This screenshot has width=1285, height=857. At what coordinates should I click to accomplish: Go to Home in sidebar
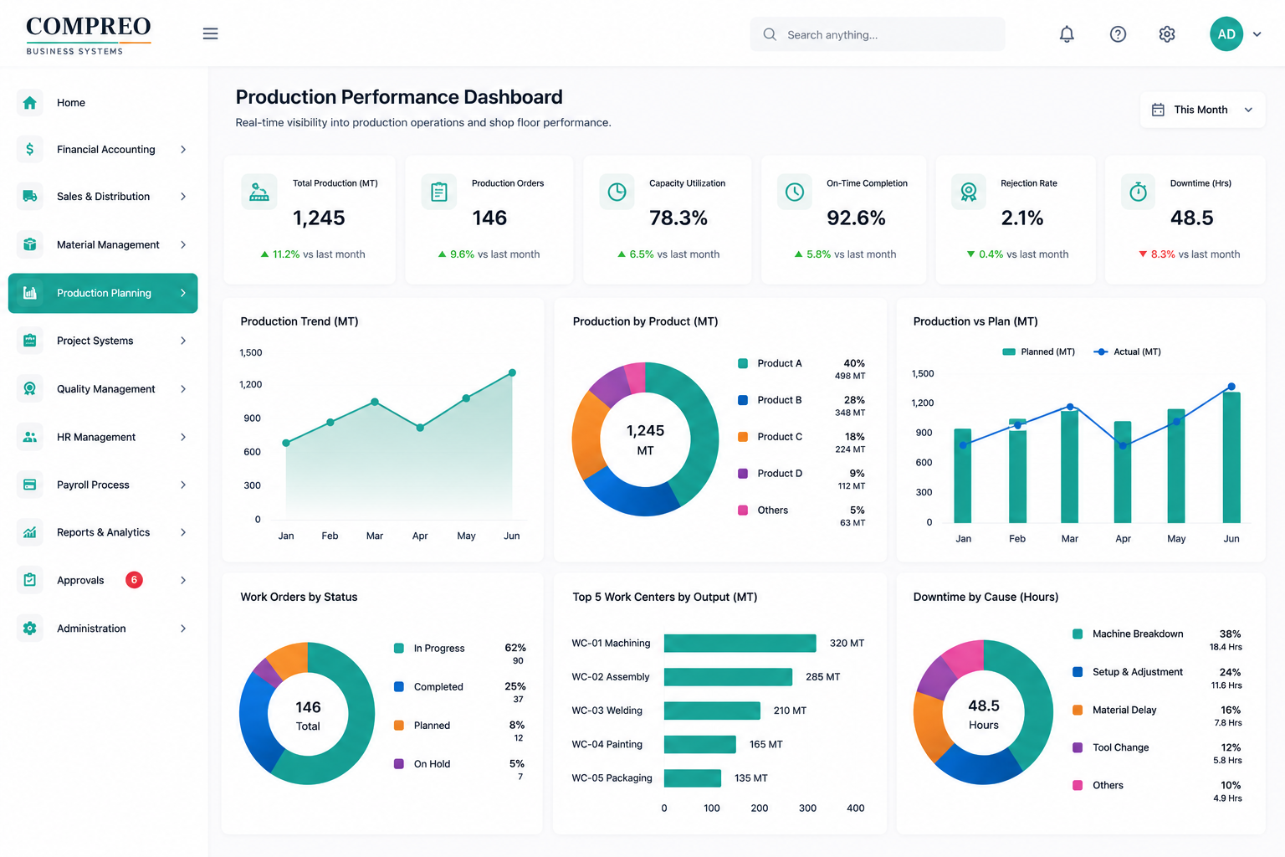103,102
